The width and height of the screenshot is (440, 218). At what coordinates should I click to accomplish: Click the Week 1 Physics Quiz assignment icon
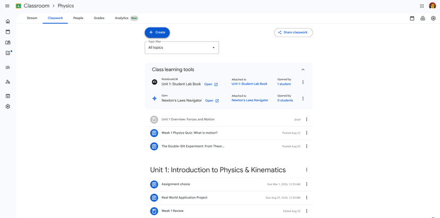pos(154,133)
